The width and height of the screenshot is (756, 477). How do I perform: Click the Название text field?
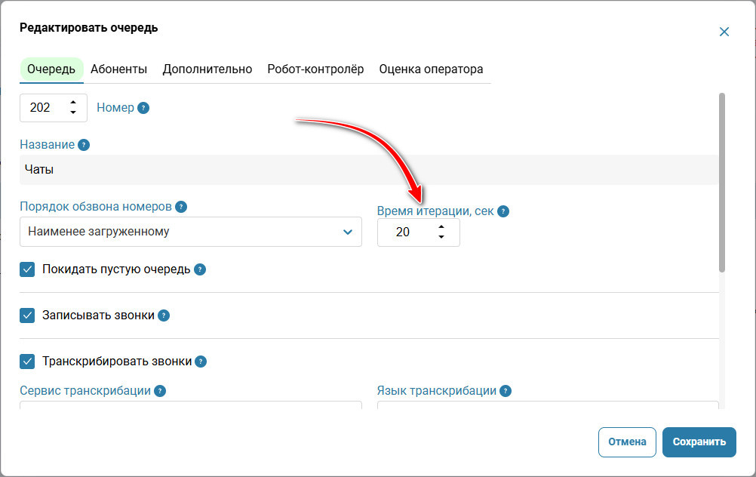pos(369,170)
